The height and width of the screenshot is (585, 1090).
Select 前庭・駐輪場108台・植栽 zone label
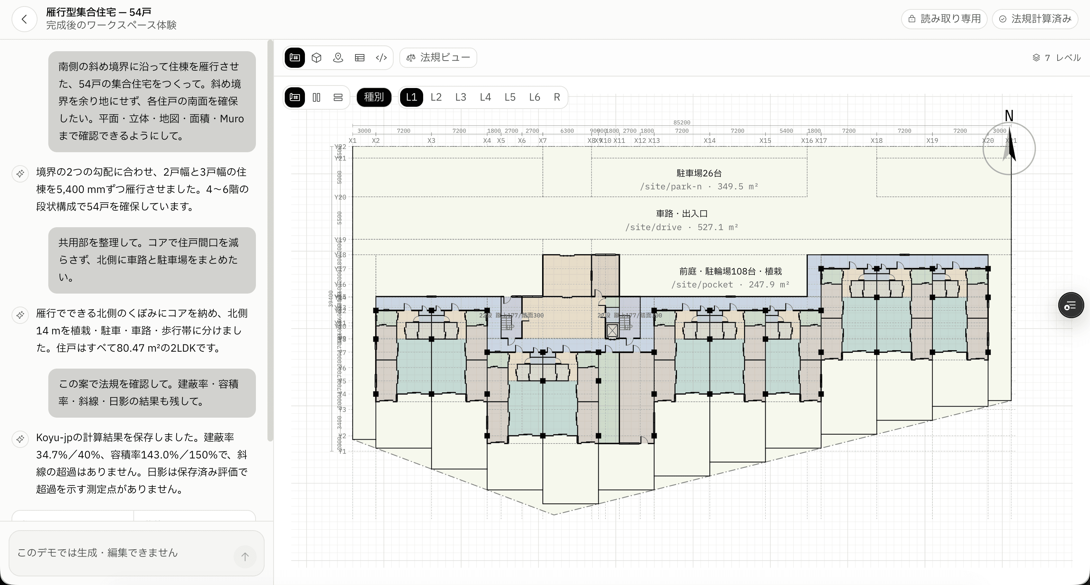coord(730,271)
